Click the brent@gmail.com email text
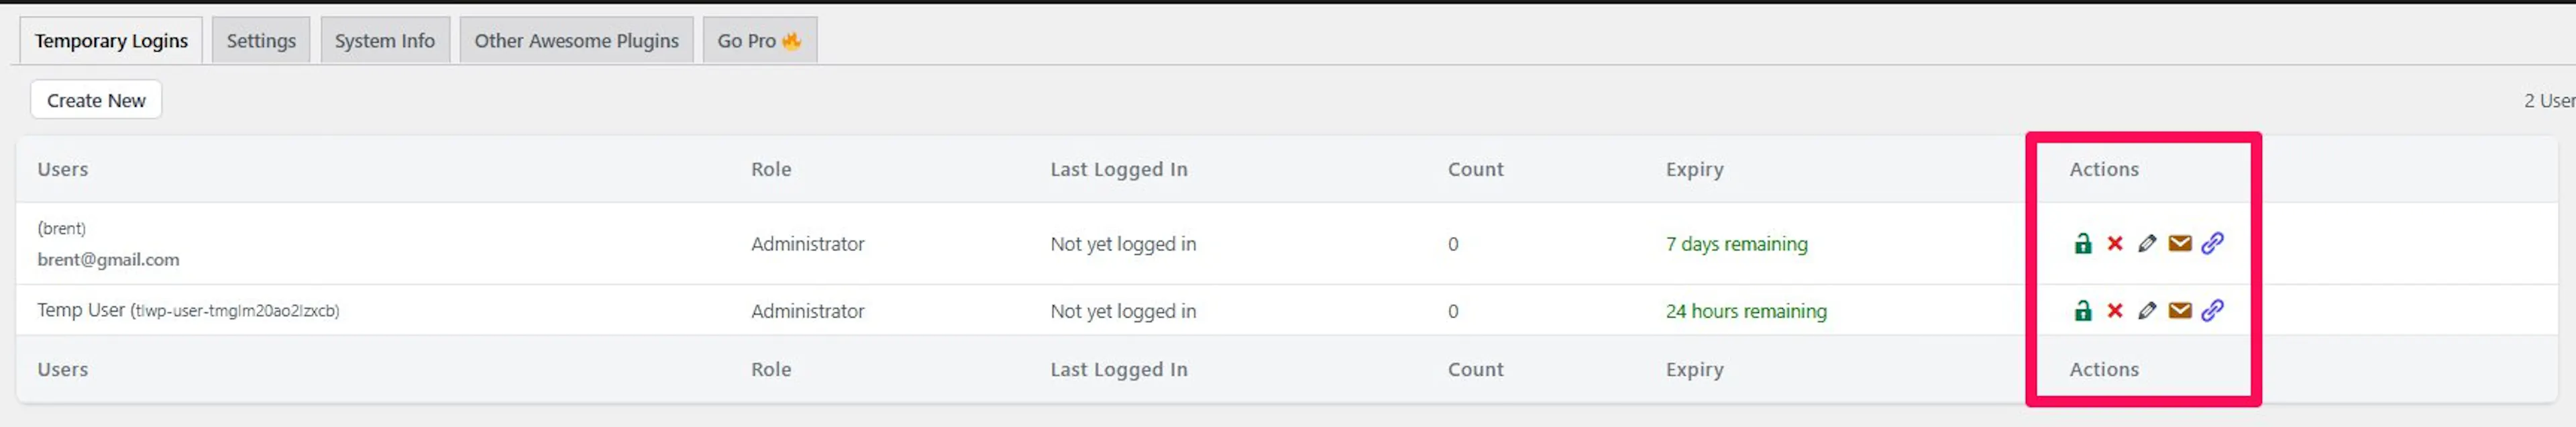 (108, 260)
